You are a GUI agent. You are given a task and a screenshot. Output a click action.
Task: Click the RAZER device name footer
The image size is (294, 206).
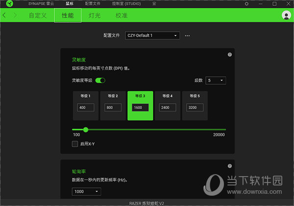pos(147,203)
